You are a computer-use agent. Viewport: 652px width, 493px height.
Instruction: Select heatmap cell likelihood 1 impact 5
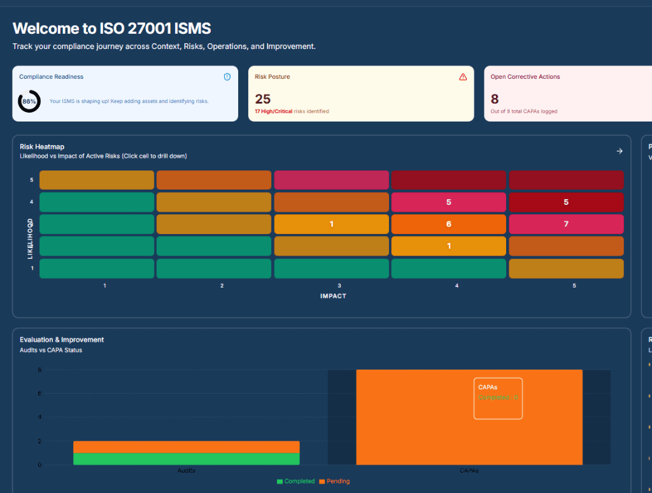pyautogui.click(x=566, y=268)
